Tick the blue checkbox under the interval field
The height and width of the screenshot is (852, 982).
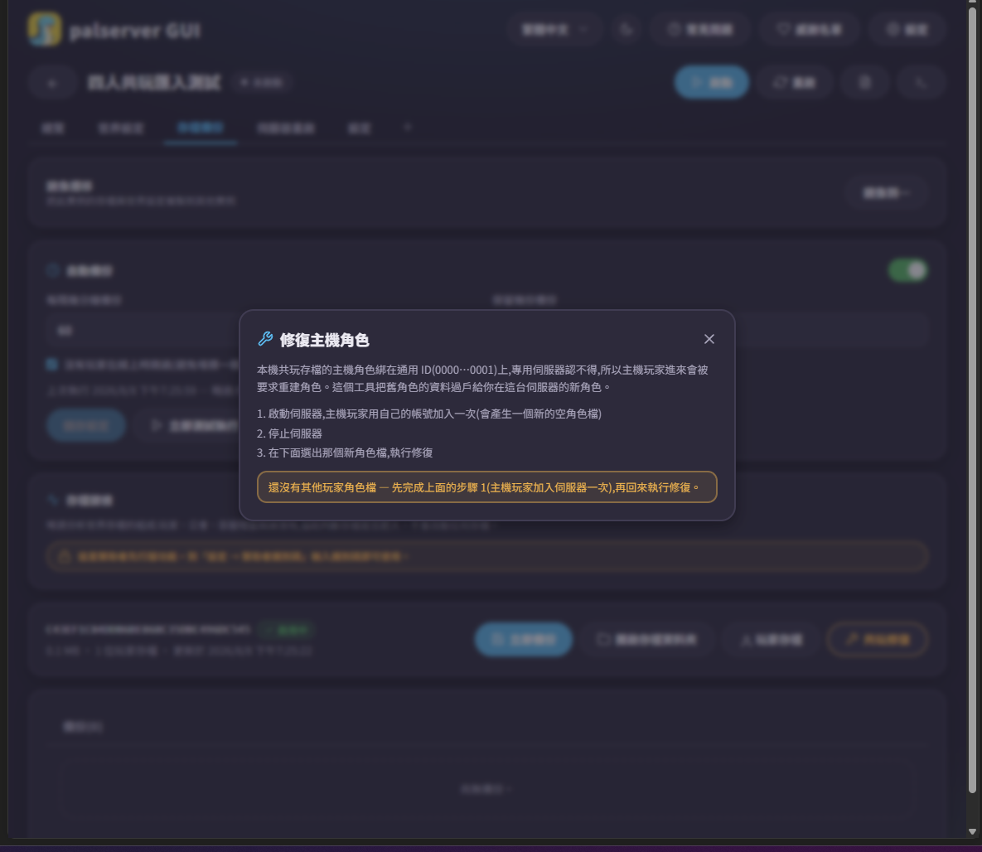tap(52, 364)
